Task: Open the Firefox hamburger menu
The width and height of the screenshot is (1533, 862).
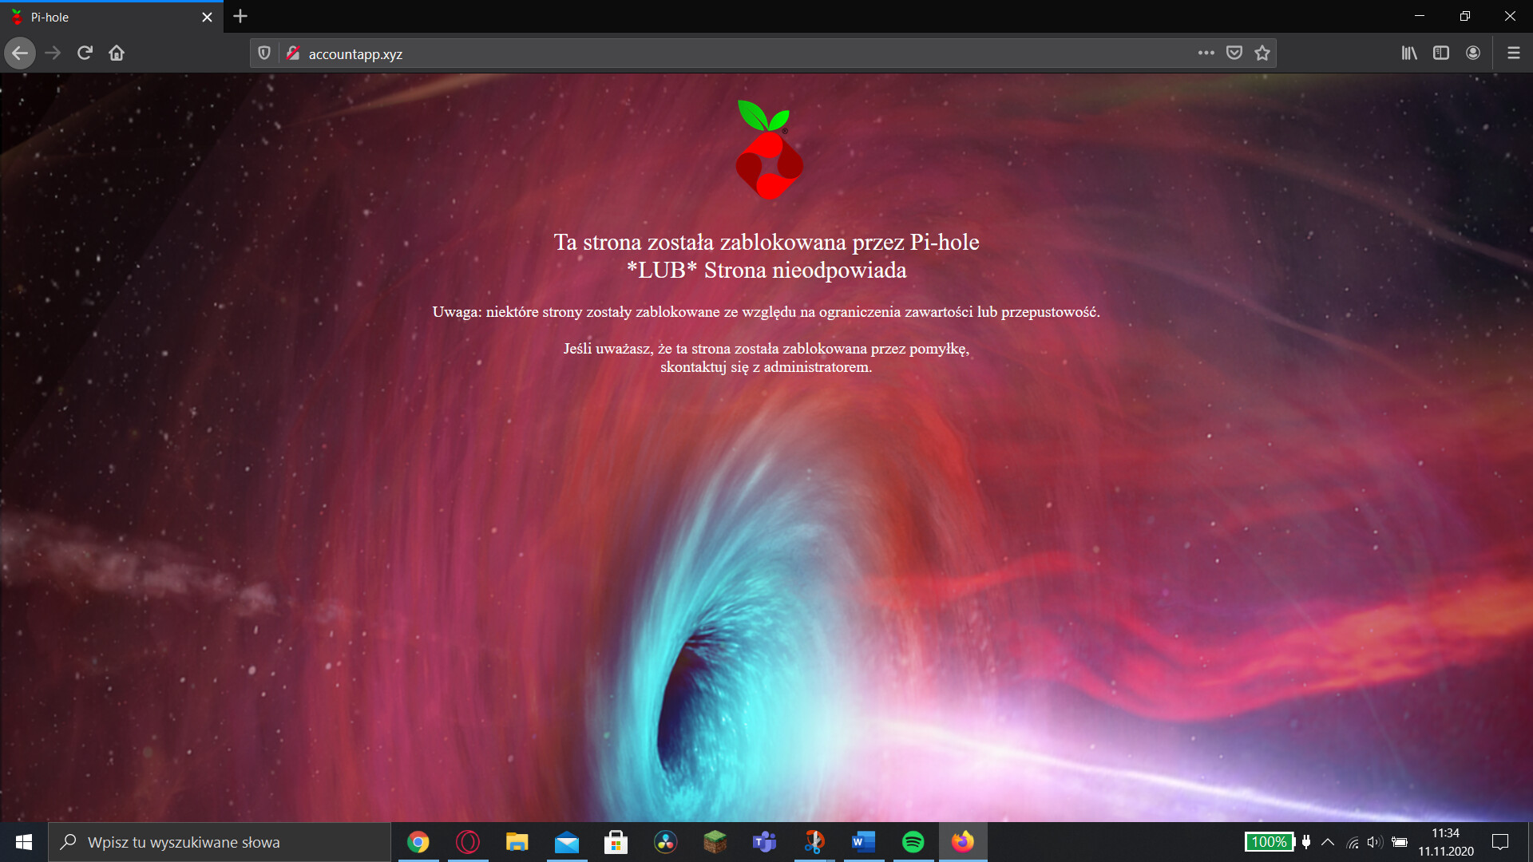Action: (1513, 53)
